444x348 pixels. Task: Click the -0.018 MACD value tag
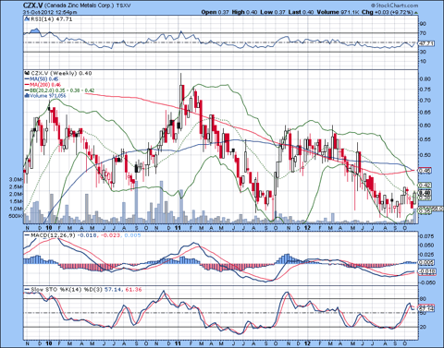426,271
